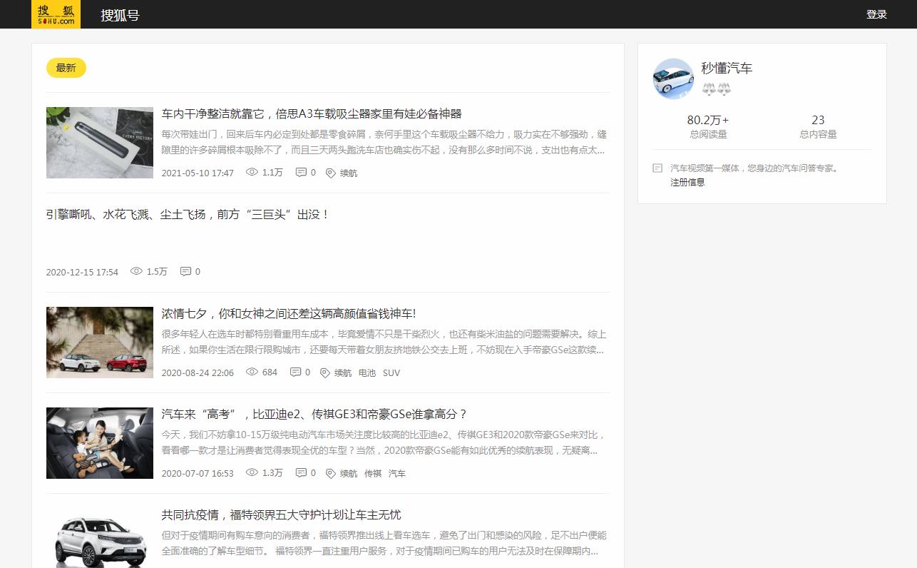Open the A3车载吸尘器 vacuum cleaner article thumbnail
917x568 pixels.
pyautogui.click(x=100, y=143)
